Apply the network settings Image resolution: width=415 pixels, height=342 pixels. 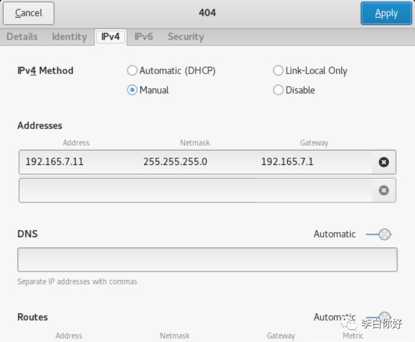point(386,13)
